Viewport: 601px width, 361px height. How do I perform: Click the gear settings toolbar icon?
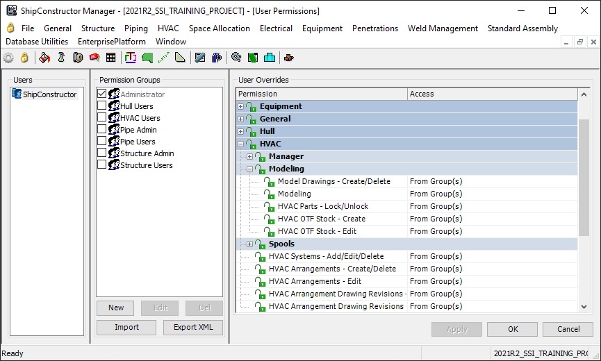pos(8,58)
